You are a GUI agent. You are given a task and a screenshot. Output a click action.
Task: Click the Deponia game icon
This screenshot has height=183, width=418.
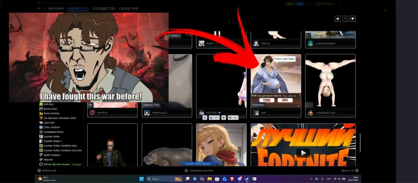[41, 160]
